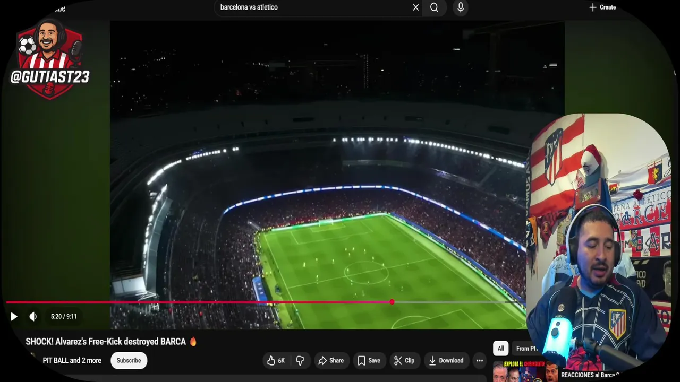
Task: Click the 5:20 / 9:11 time display
Action: (x=64, y=317)
